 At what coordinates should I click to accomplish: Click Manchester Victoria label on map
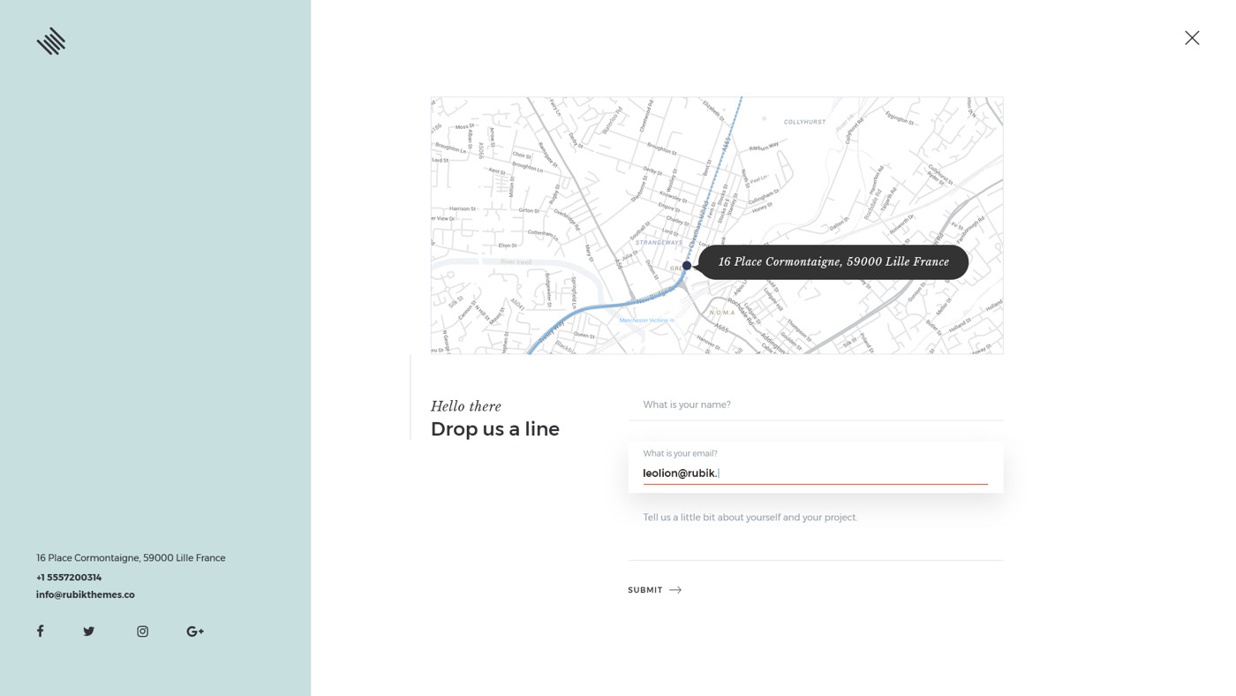646,320
